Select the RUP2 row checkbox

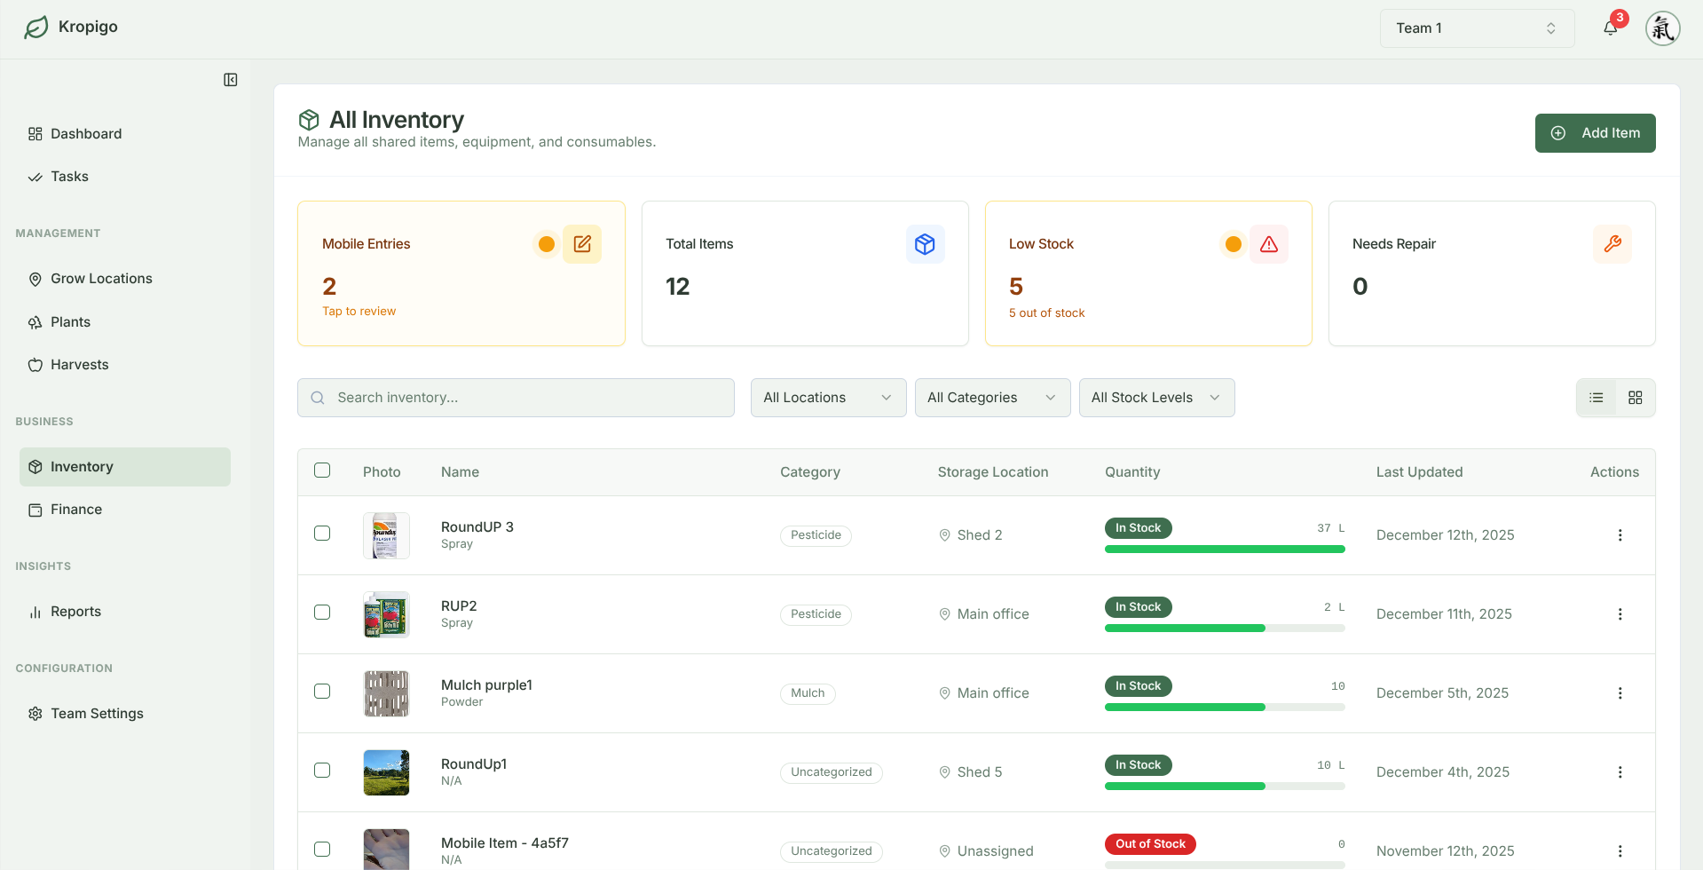pos(322,613)
